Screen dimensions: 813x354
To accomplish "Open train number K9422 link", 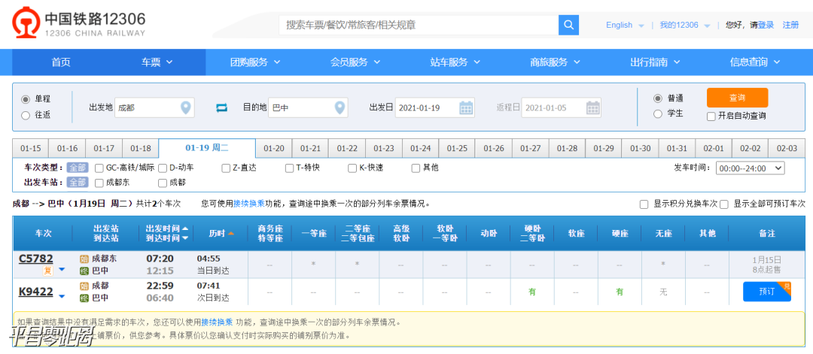I will point(36,292).
